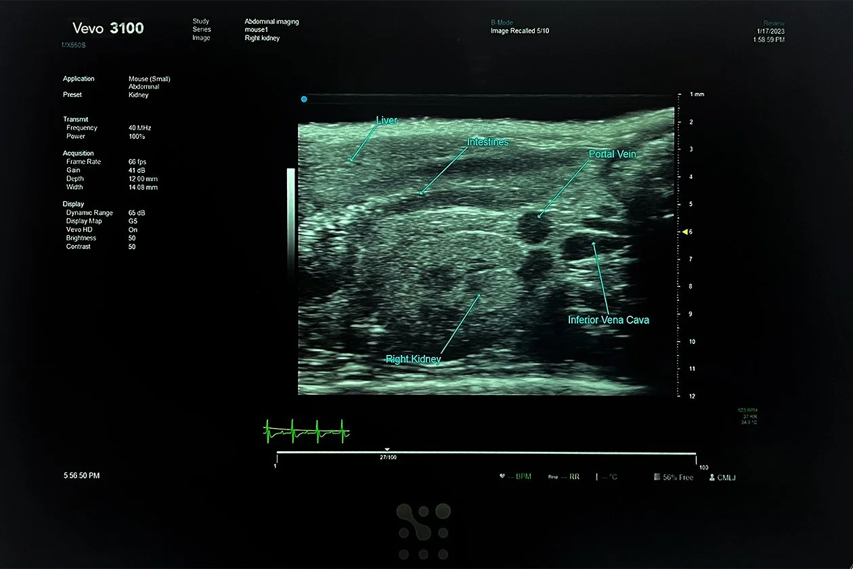Click the 56% Free storage text
Image resolution: width=853 pixels, height=569 pixels.
click(x=678, y=478)
